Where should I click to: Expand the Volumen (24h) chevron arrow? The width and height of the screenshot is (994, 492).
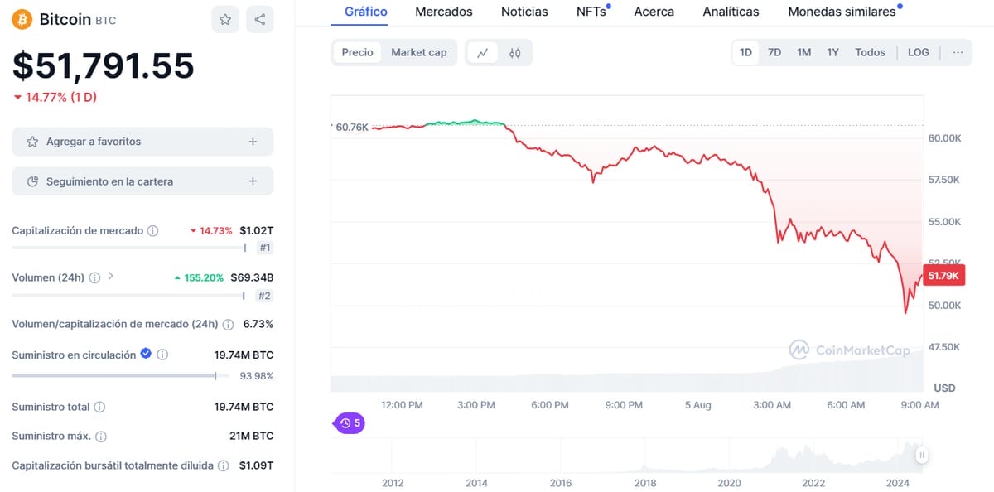110,277
